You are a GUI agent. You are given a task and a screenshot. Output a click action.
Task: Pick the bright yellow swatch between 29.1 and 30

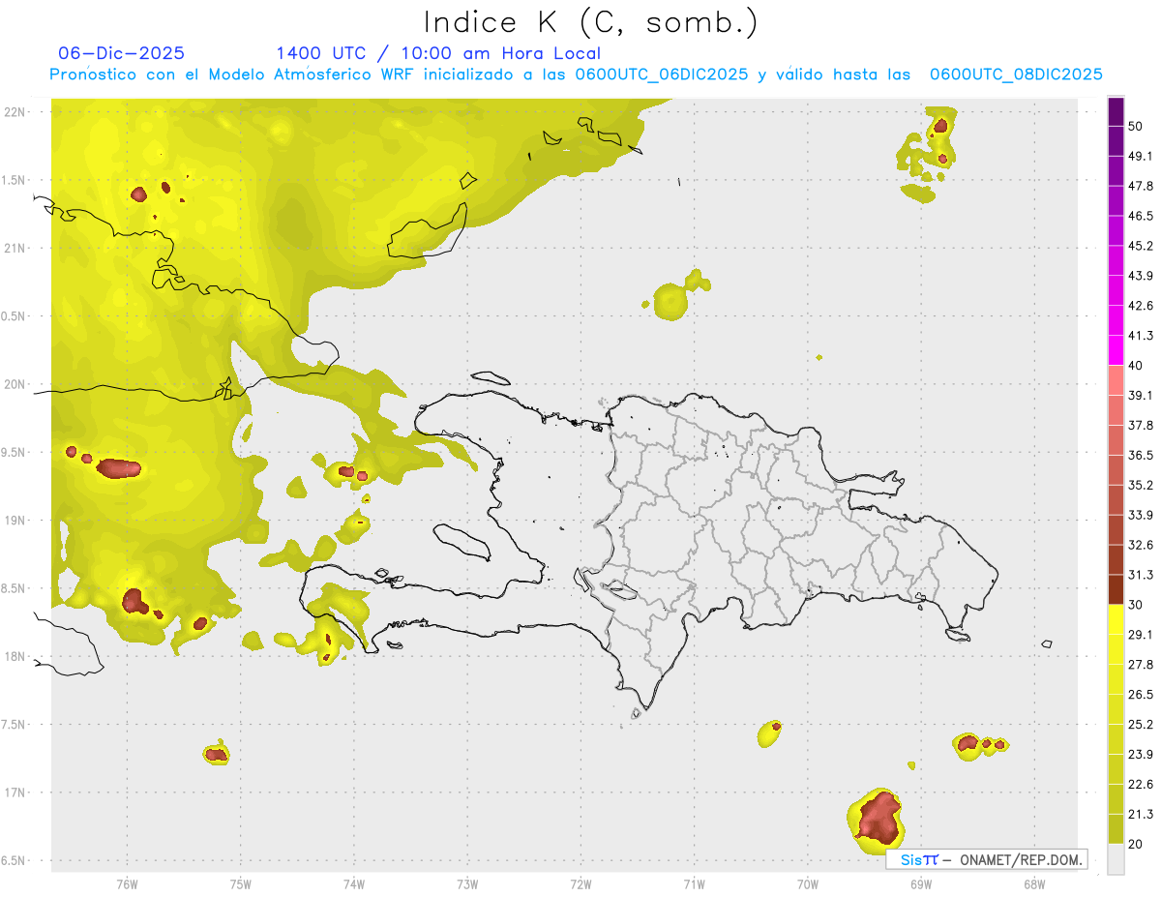point(1116,620)
